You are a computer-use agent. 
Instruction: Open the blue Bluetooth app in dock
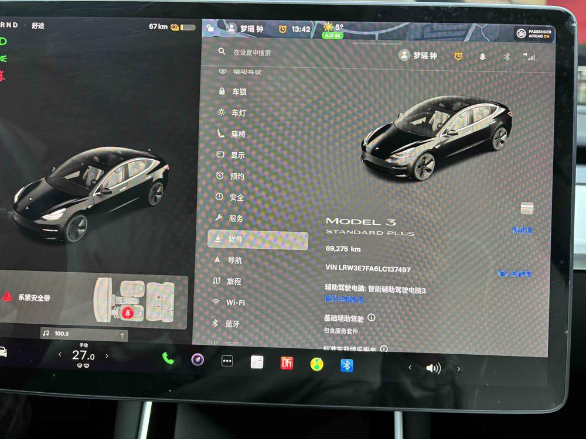click(346, 365)
